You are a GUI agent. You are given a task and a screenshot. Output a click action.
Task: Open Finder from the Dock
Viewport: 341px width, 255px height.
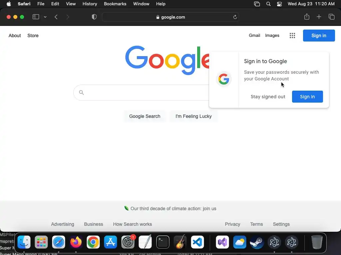point(24,242)
